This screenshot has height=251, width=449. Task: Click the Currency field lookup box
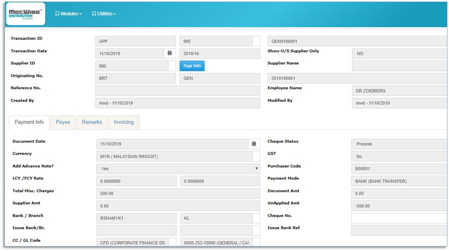click(x=256, y=156)
